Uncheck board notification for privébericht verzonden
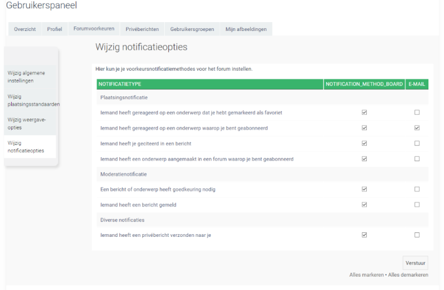Viewport: 444px width, 290px height. tap(364, 235)
